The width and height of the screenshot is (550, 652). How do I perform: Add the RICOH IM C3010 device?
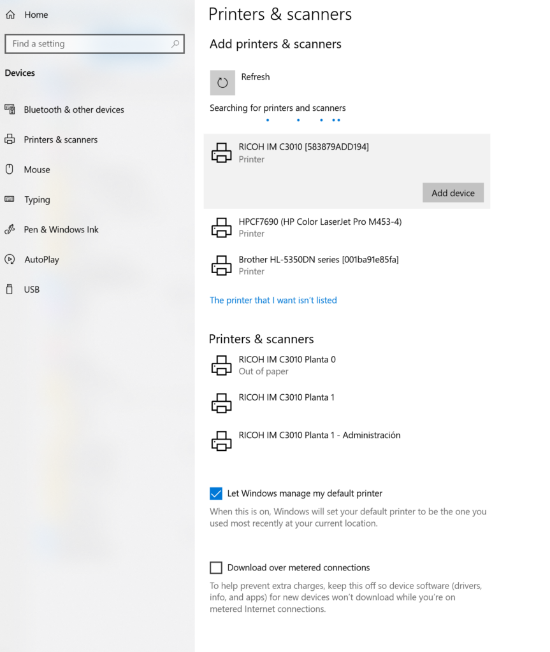452,193
